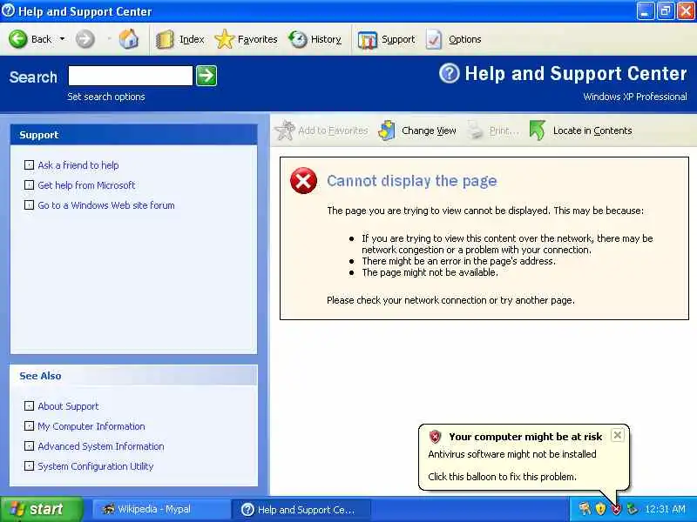Click the bullet box beside Get help from Microsoft

(x=29, y=185)
